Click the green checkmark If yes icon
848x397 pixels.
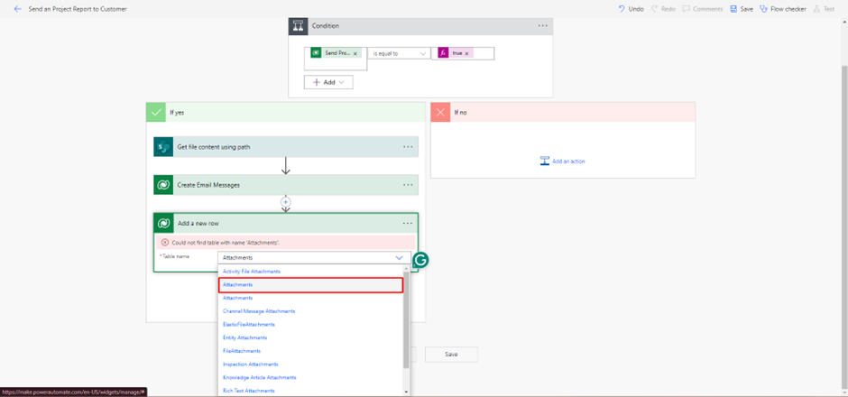156,113
